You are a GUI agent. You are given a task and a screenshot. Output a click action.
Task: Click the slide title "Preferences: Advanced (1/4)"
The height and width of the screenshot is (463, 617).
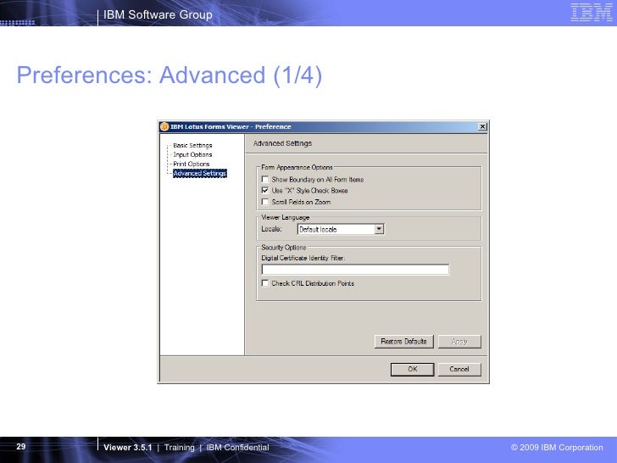click(170, 75)
